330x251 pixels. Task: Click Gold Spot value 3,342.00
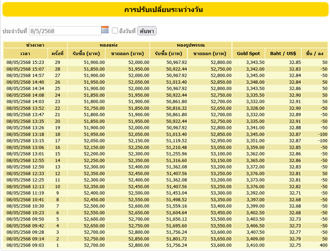click(255, 69)
